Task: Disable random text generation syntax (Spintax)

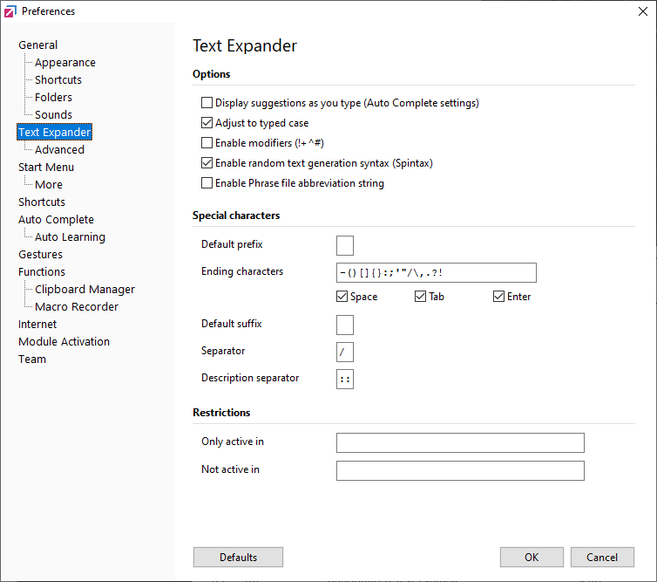Action: coord(207,163)
